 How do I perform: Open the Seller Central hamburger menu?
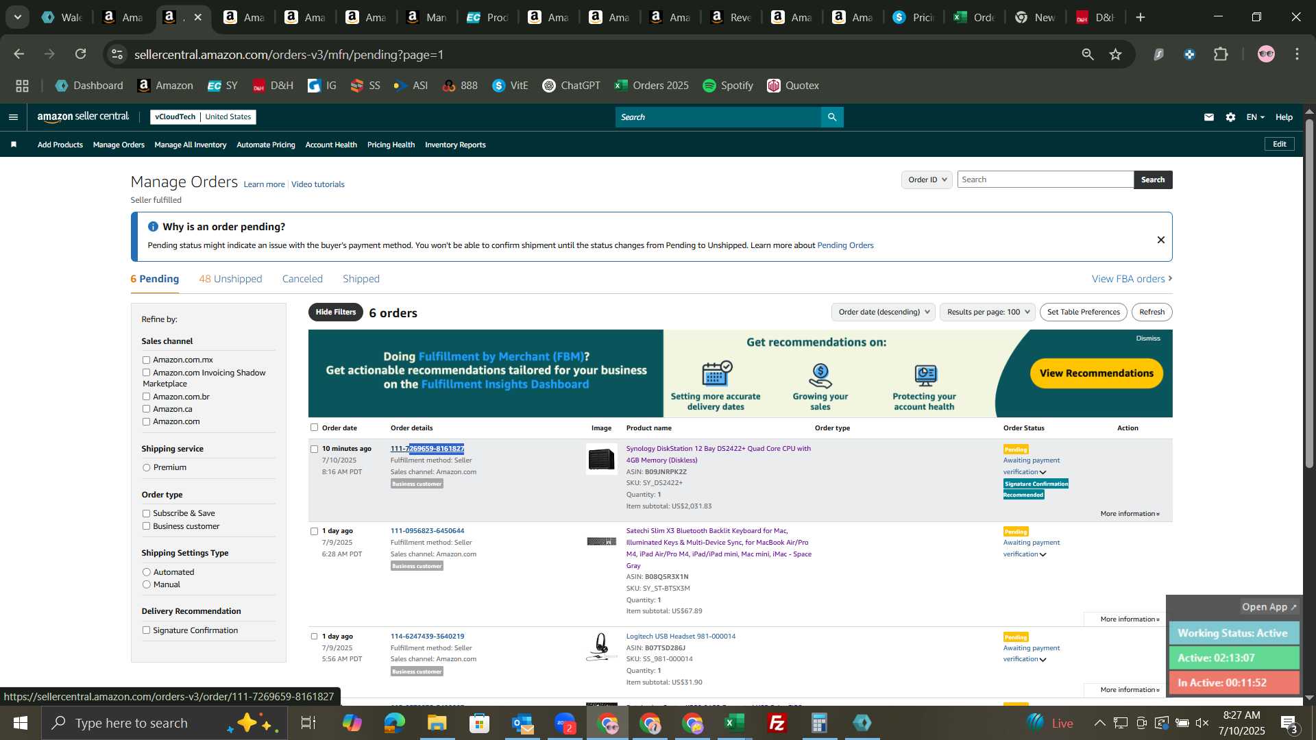(x=13, y=117)
